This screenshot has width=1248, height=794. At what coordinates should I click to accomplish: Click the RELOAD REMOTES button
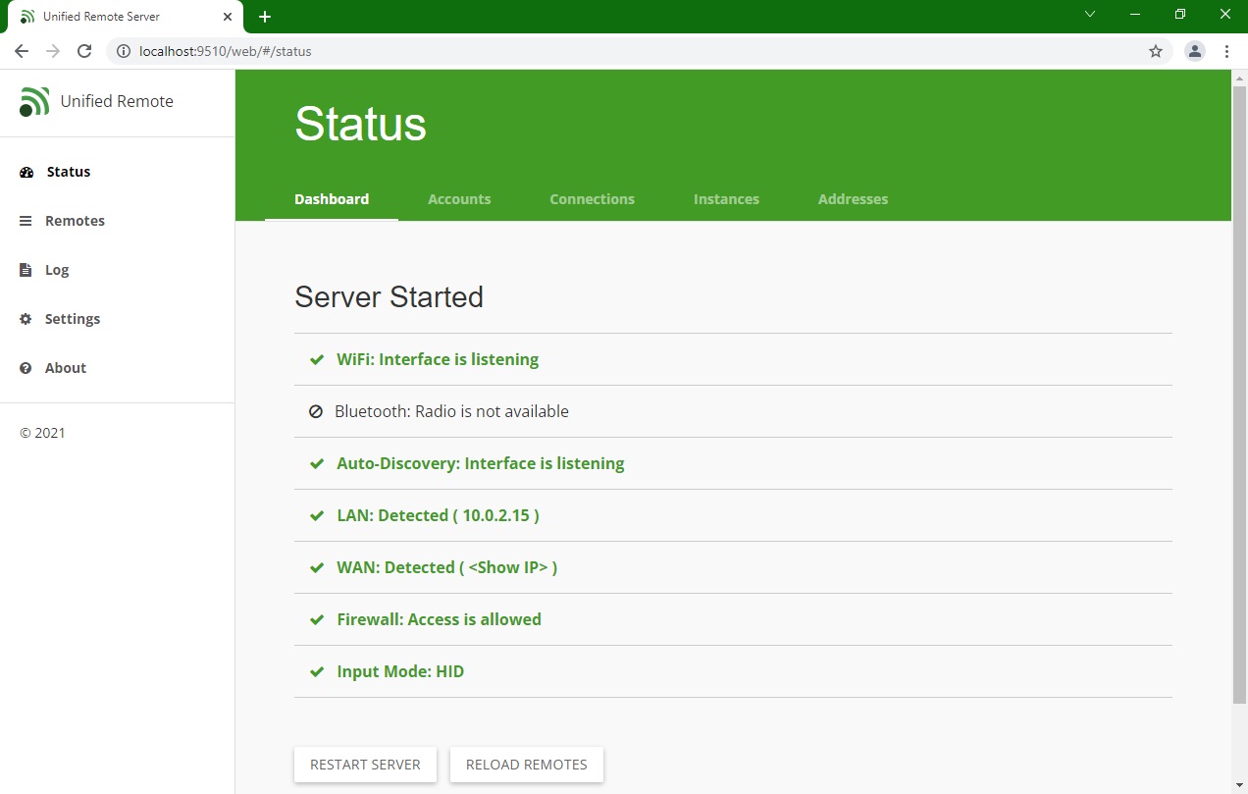click(527, 765)
